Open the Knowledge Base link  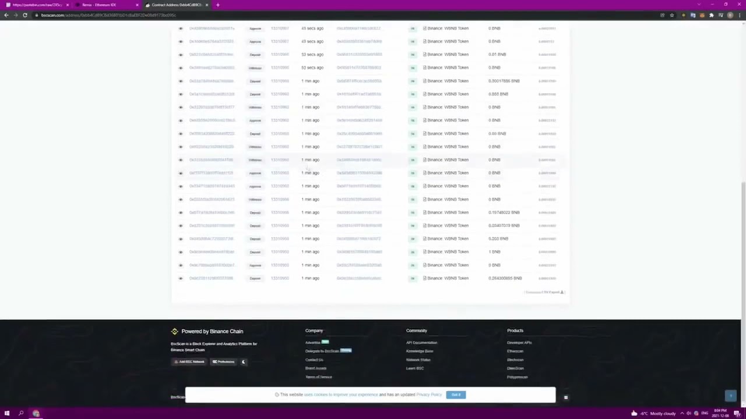coord(420,351)
